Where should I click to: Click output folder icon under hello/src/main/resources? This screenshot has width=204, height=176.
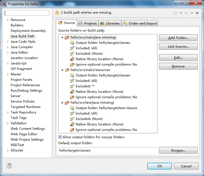[72, 75]
